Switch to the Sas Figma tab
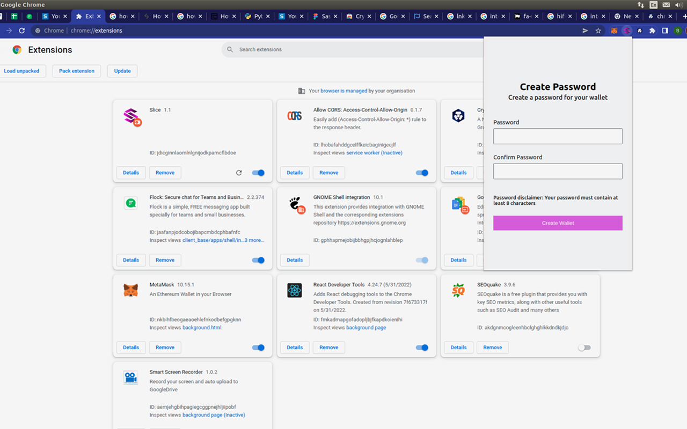 pyautogui.click(x=324, y=16)
